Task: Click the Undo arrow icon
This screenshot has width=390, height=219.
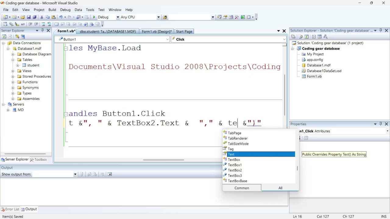Action: click(x=61, y=17)
